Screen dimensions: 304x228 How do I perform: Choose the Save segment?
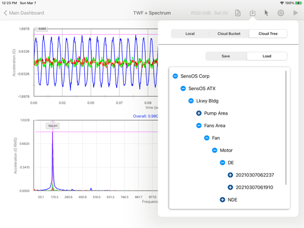[226, 56]
